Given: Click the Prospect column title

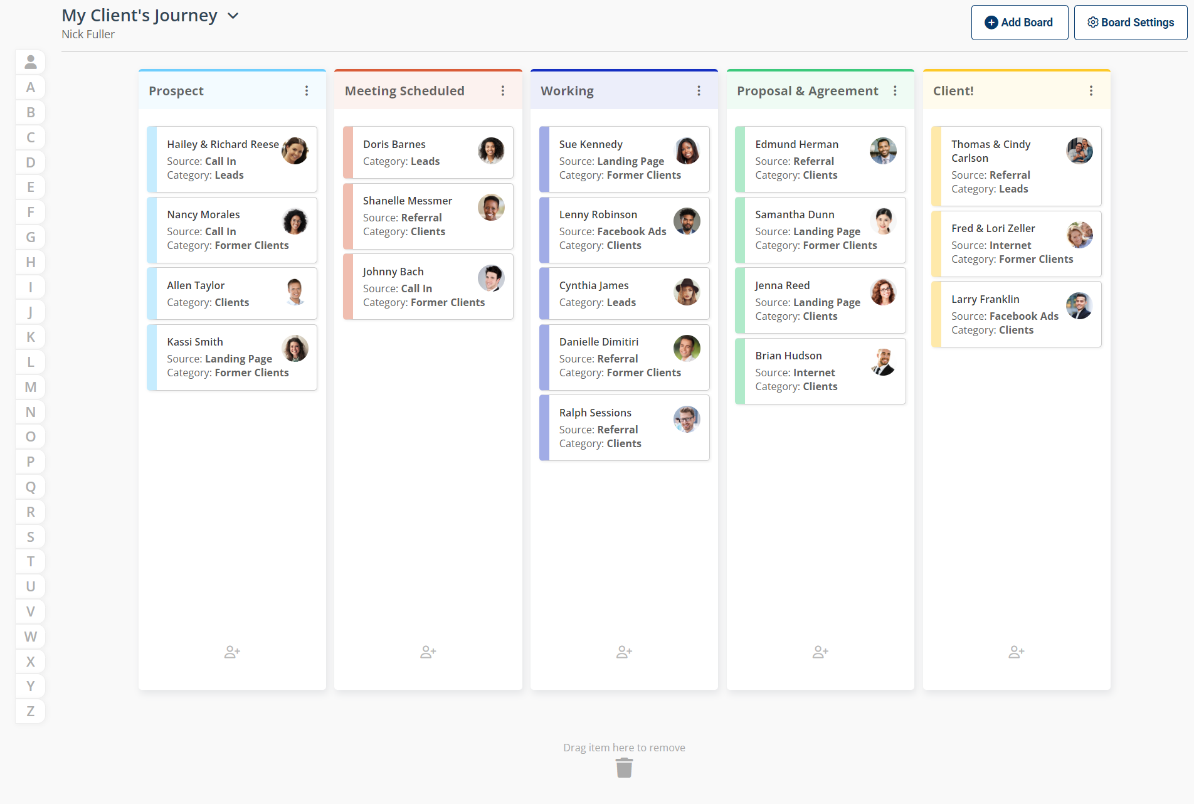Looking at the screenshot, I should click(x=176, y=91).
